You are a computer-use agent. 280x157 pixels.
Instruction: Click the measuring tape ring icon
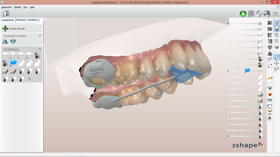click(x=270, y=100)
